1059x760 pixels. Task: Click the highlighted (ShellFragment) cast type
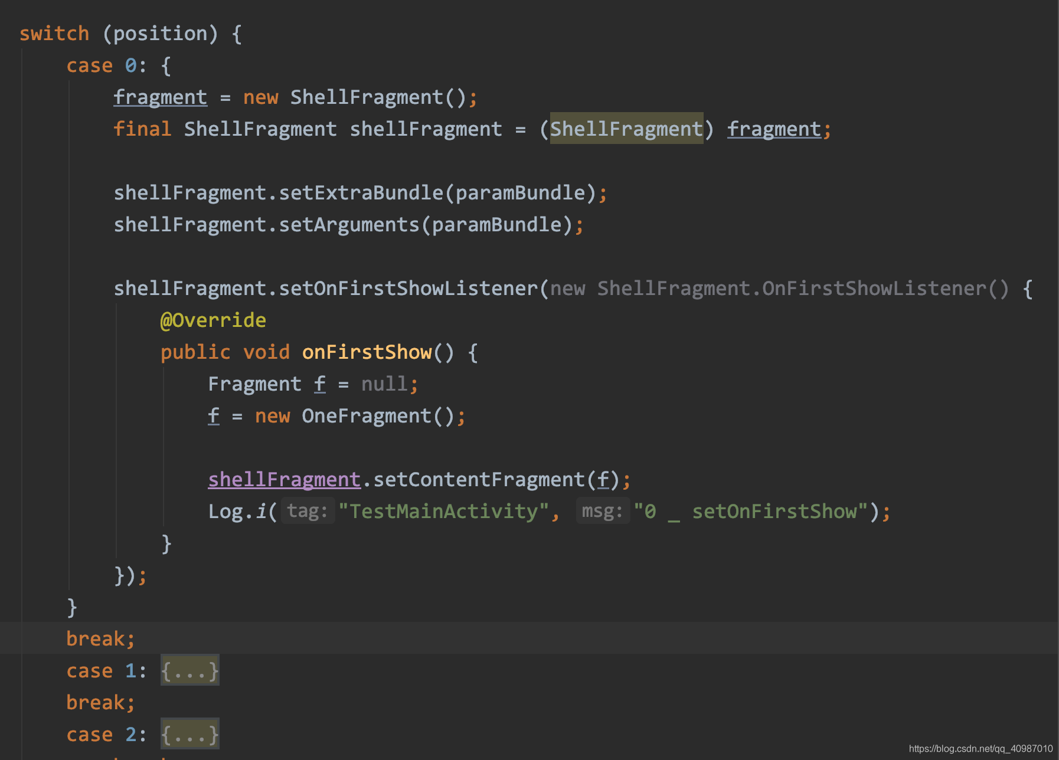[626, 129]
